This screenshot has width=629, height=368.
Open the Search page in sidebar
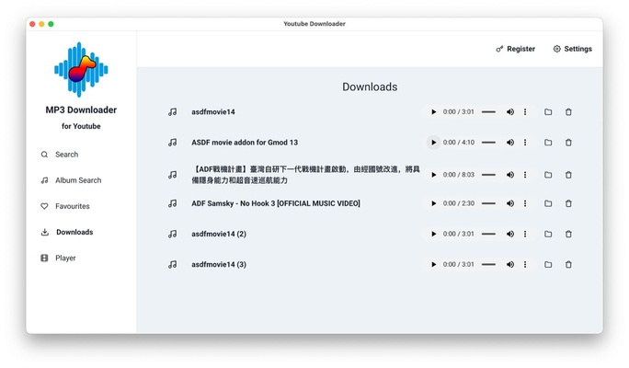point(60,155)
